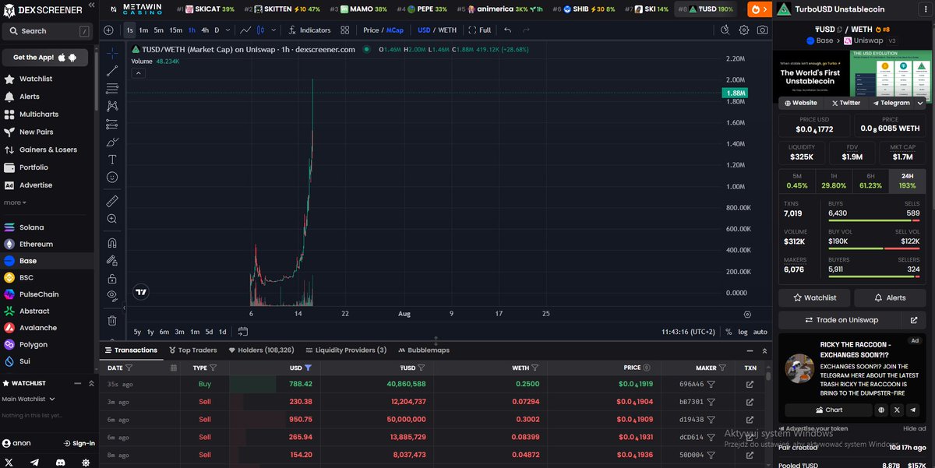Toggle magnet mode for drawings
The width and height of the screenshot is (935, 468).
pyautogui.click(x=112, y=243)
